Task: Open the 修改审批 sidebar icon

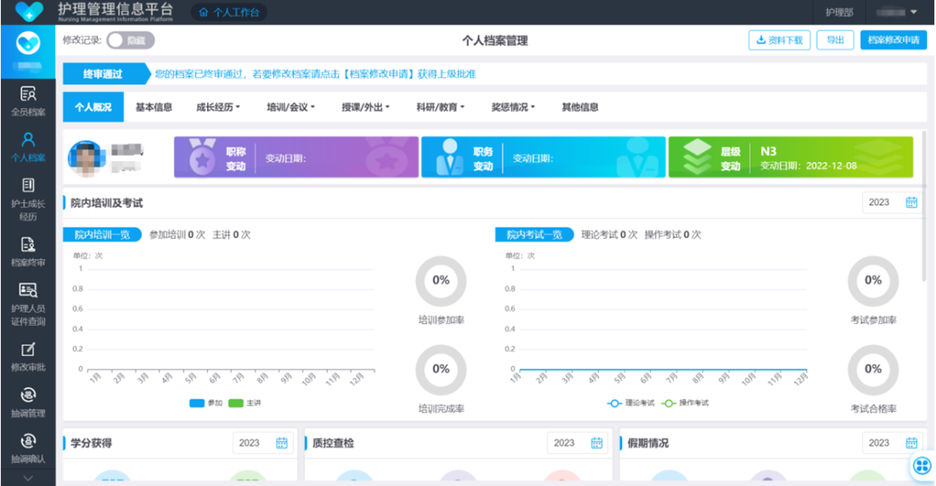Action: click(x=28, y=349)
